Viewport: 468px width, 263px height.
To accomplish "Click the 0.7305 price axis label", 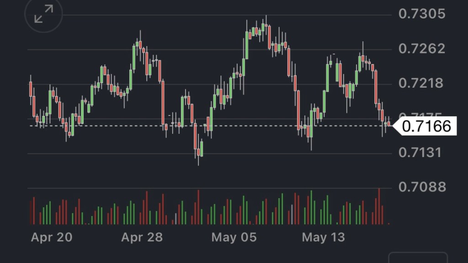I will click(421, 14).
